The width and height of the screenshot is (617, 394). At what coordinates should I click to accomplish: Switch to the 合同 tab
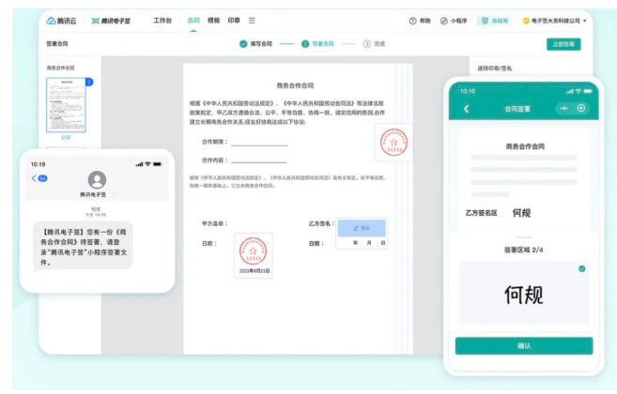point(193,21)
